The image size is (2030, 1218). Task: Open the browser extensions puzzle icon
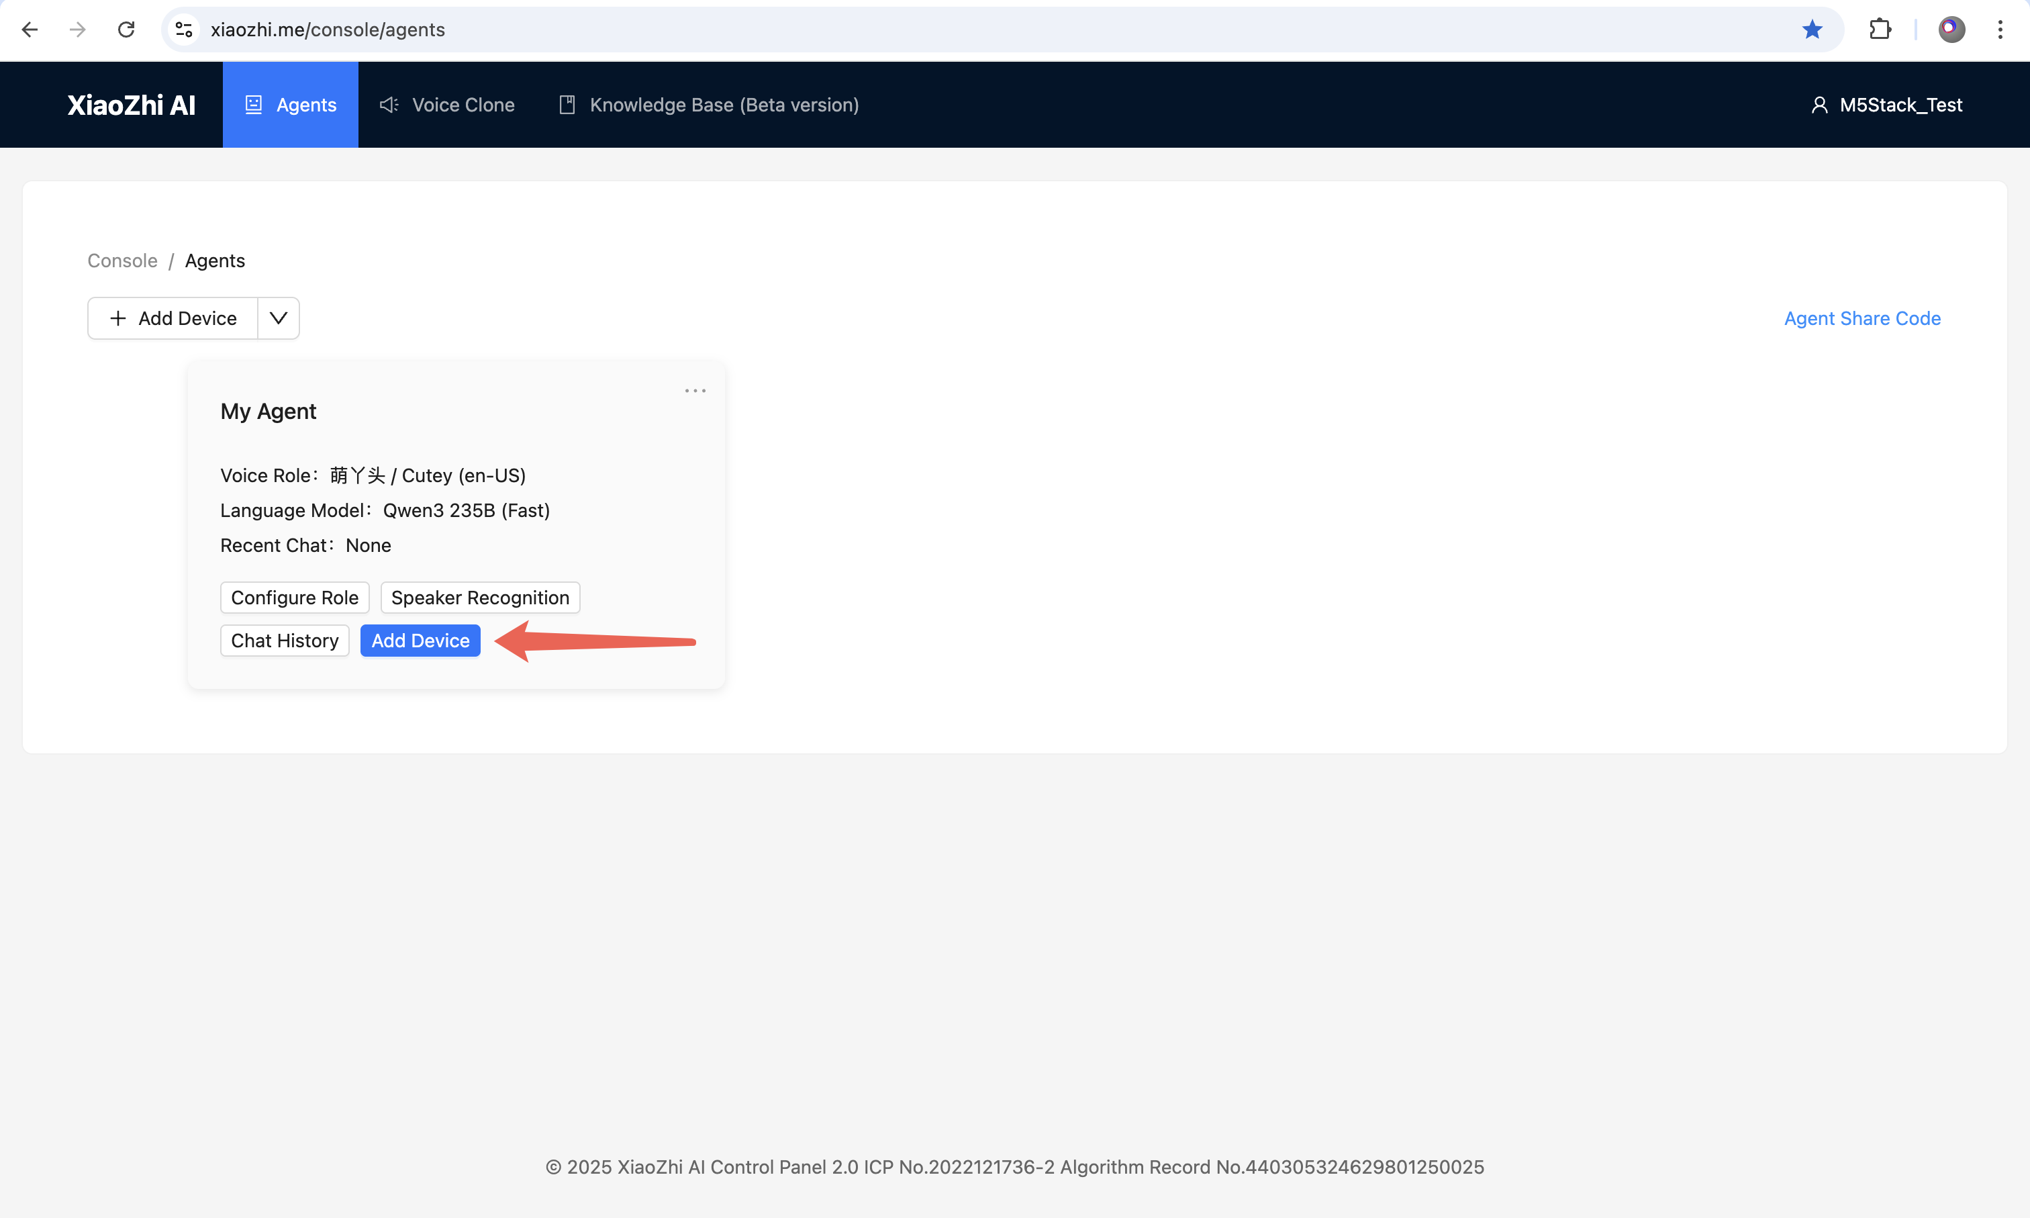tap(1880, 30)
